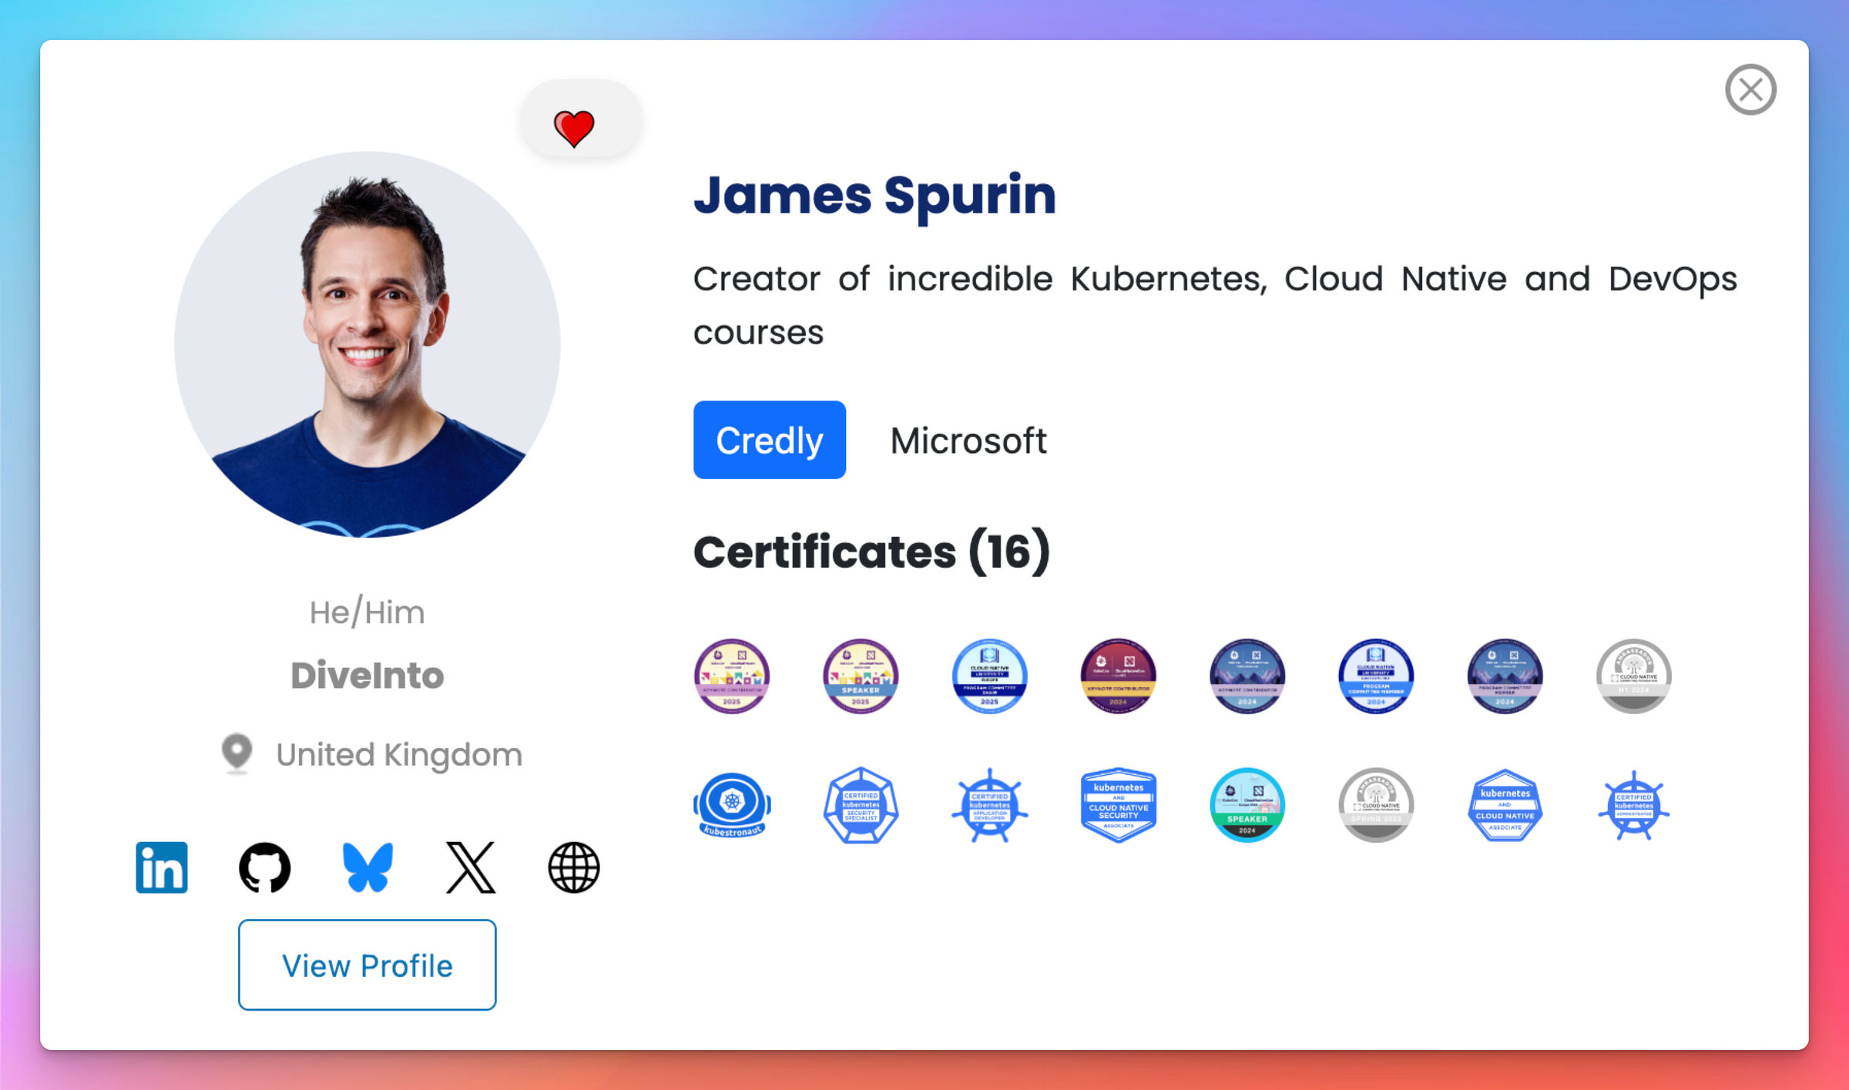1849x1090 pixels.
Task: Open the Speaker 2025 KubeCon badge
Action: click(861, 676)
